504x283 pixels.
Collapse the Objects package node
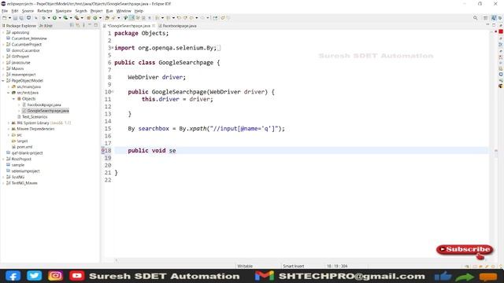click(14, 99)
